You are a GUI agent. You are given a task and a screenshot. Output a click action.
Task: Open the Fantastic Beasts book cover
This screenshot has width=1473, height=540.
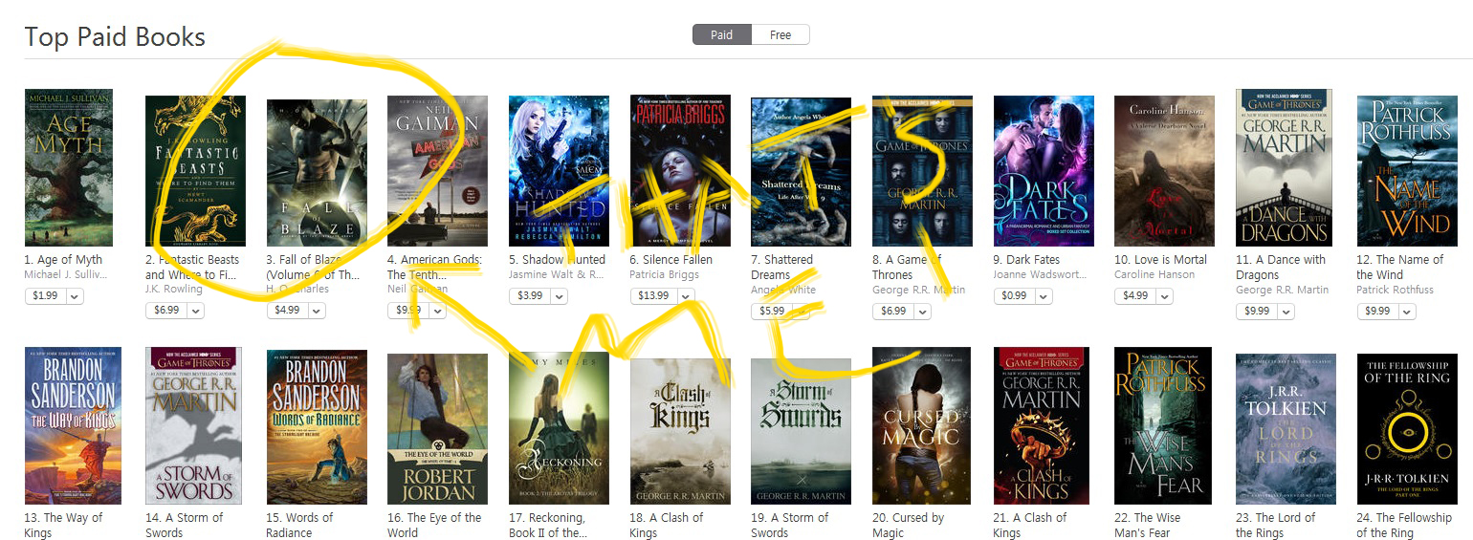coord(195,171)
